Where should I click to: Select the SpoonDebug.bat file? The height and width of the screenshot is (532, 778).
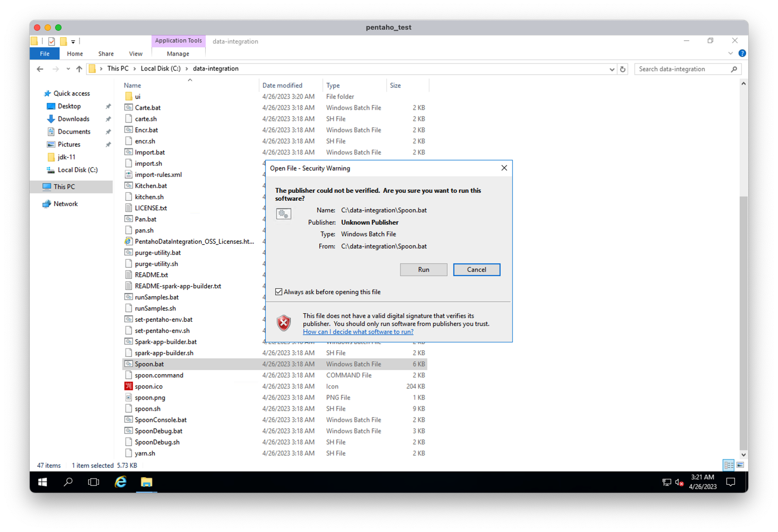pos(159,431)
